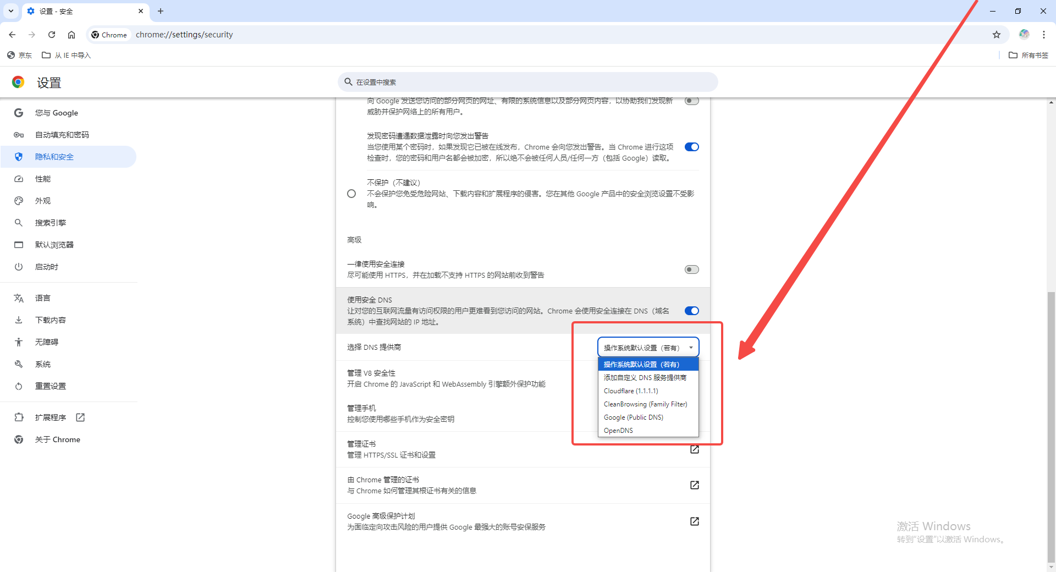
Task: Open 管理 V8 安全性 settings row
Action: [x=466, y=378]
